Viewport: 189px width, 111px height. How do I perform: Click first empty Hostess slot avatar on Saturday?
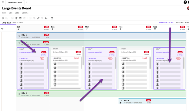pyautogui.click(x=21, y=64)
